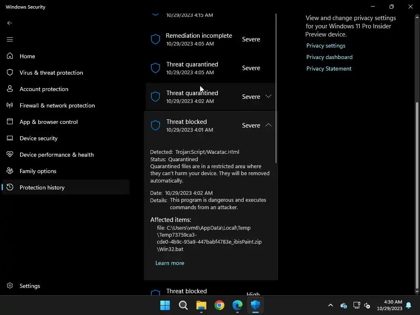Open Account protection page

(66, 89)
